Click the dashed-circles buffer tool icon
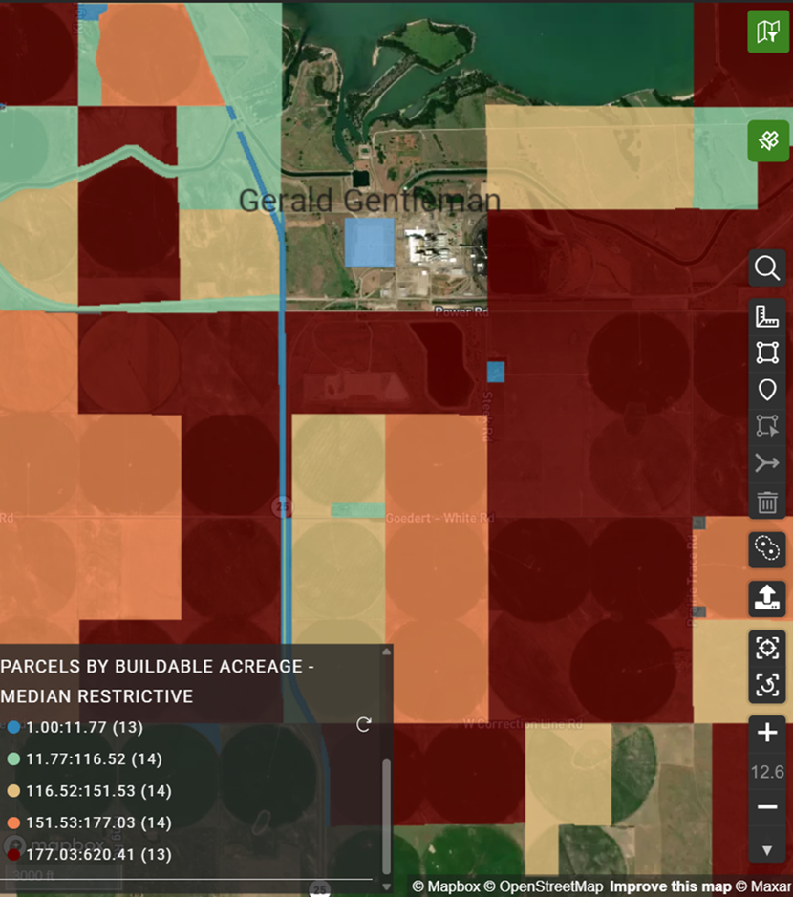793x897 pixels. [767, 547]
